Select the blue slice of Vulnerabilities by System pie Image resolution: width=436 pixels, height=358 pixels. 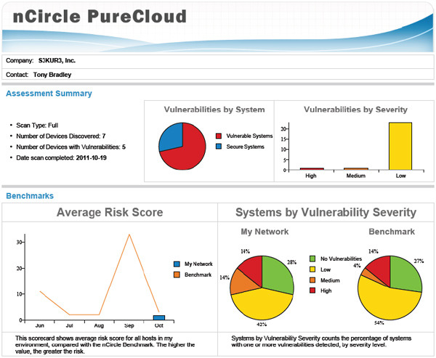coord(173,137)
